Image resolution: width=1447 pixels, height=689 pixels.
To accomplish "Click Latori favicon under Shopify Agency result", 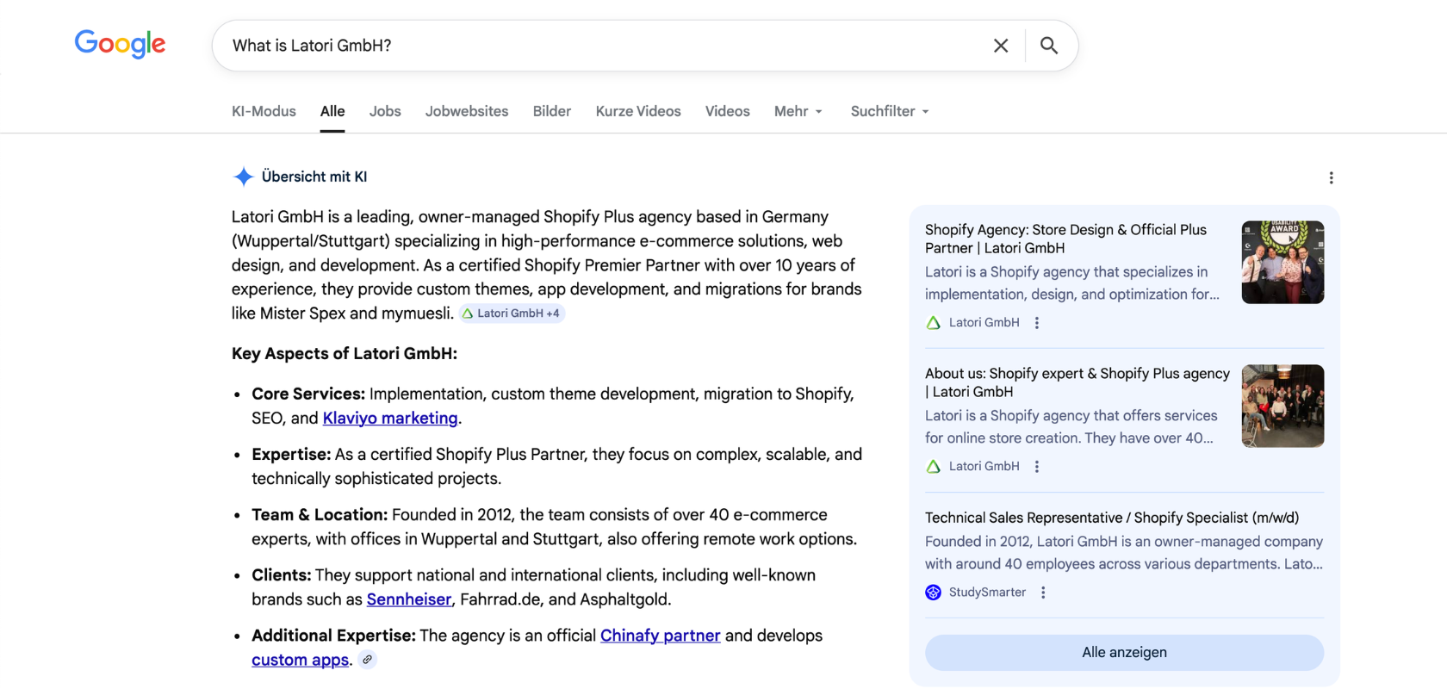I will (x=933, y=323).
